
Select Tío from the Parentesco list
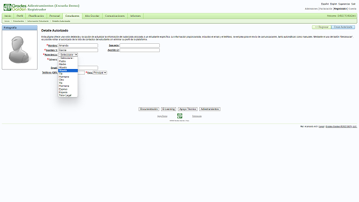coord(68,83)
